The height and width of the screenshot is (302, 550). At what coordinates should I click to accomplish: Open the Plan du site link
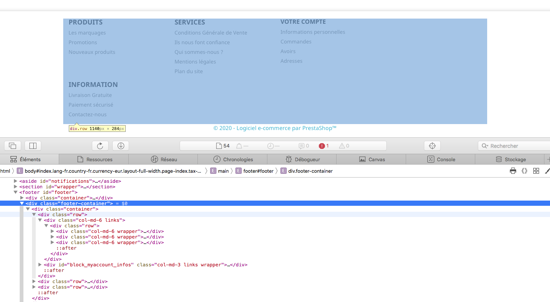(x=189, y=71)
